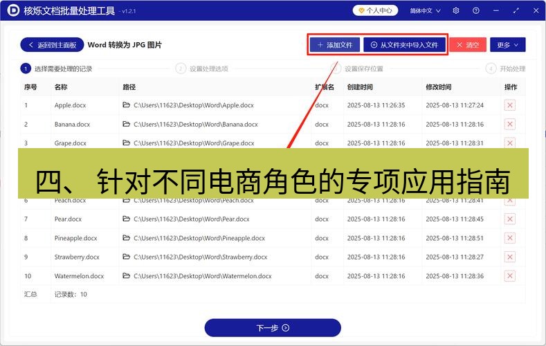
Task: Click the 序号 column header
Action: (30, 87)
